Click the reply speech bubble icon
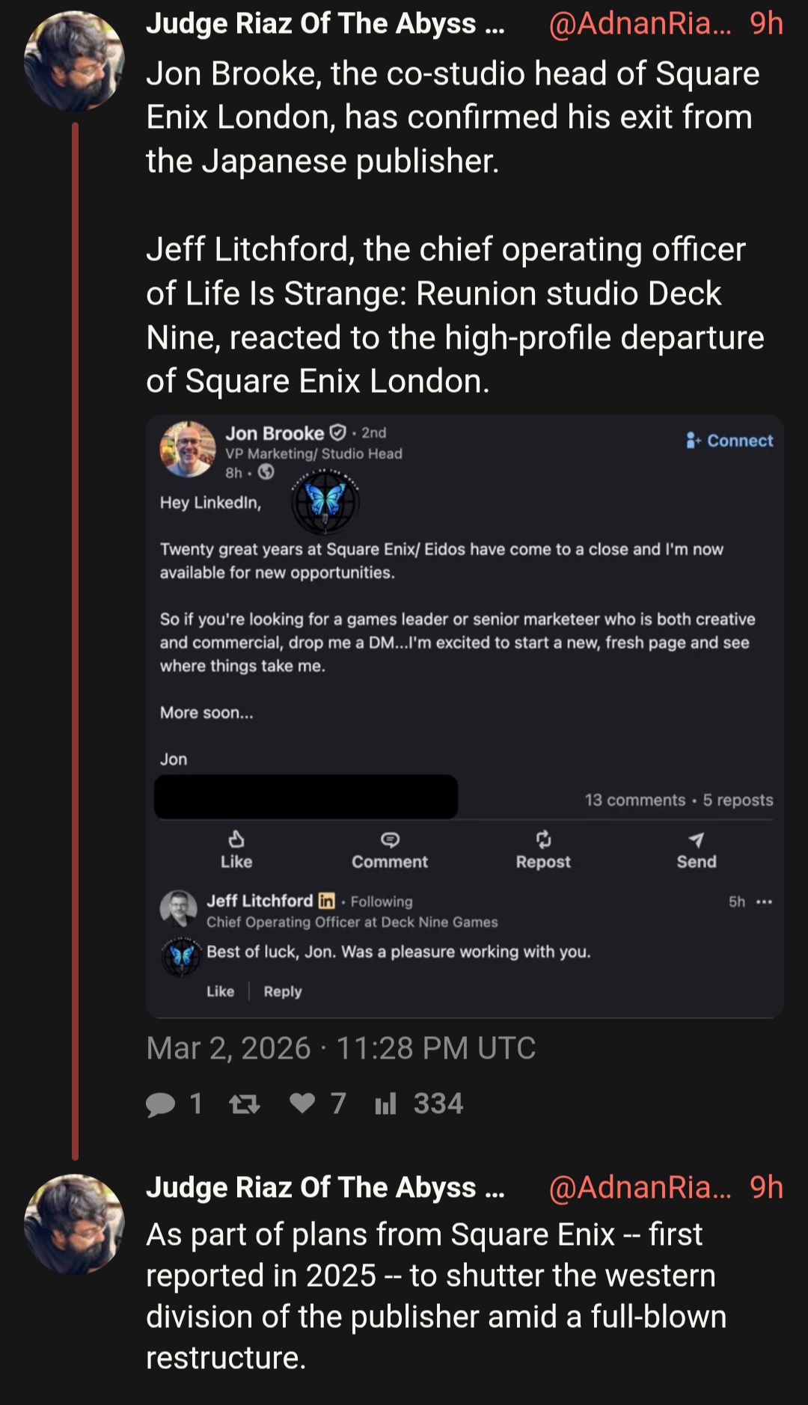 161,1104
